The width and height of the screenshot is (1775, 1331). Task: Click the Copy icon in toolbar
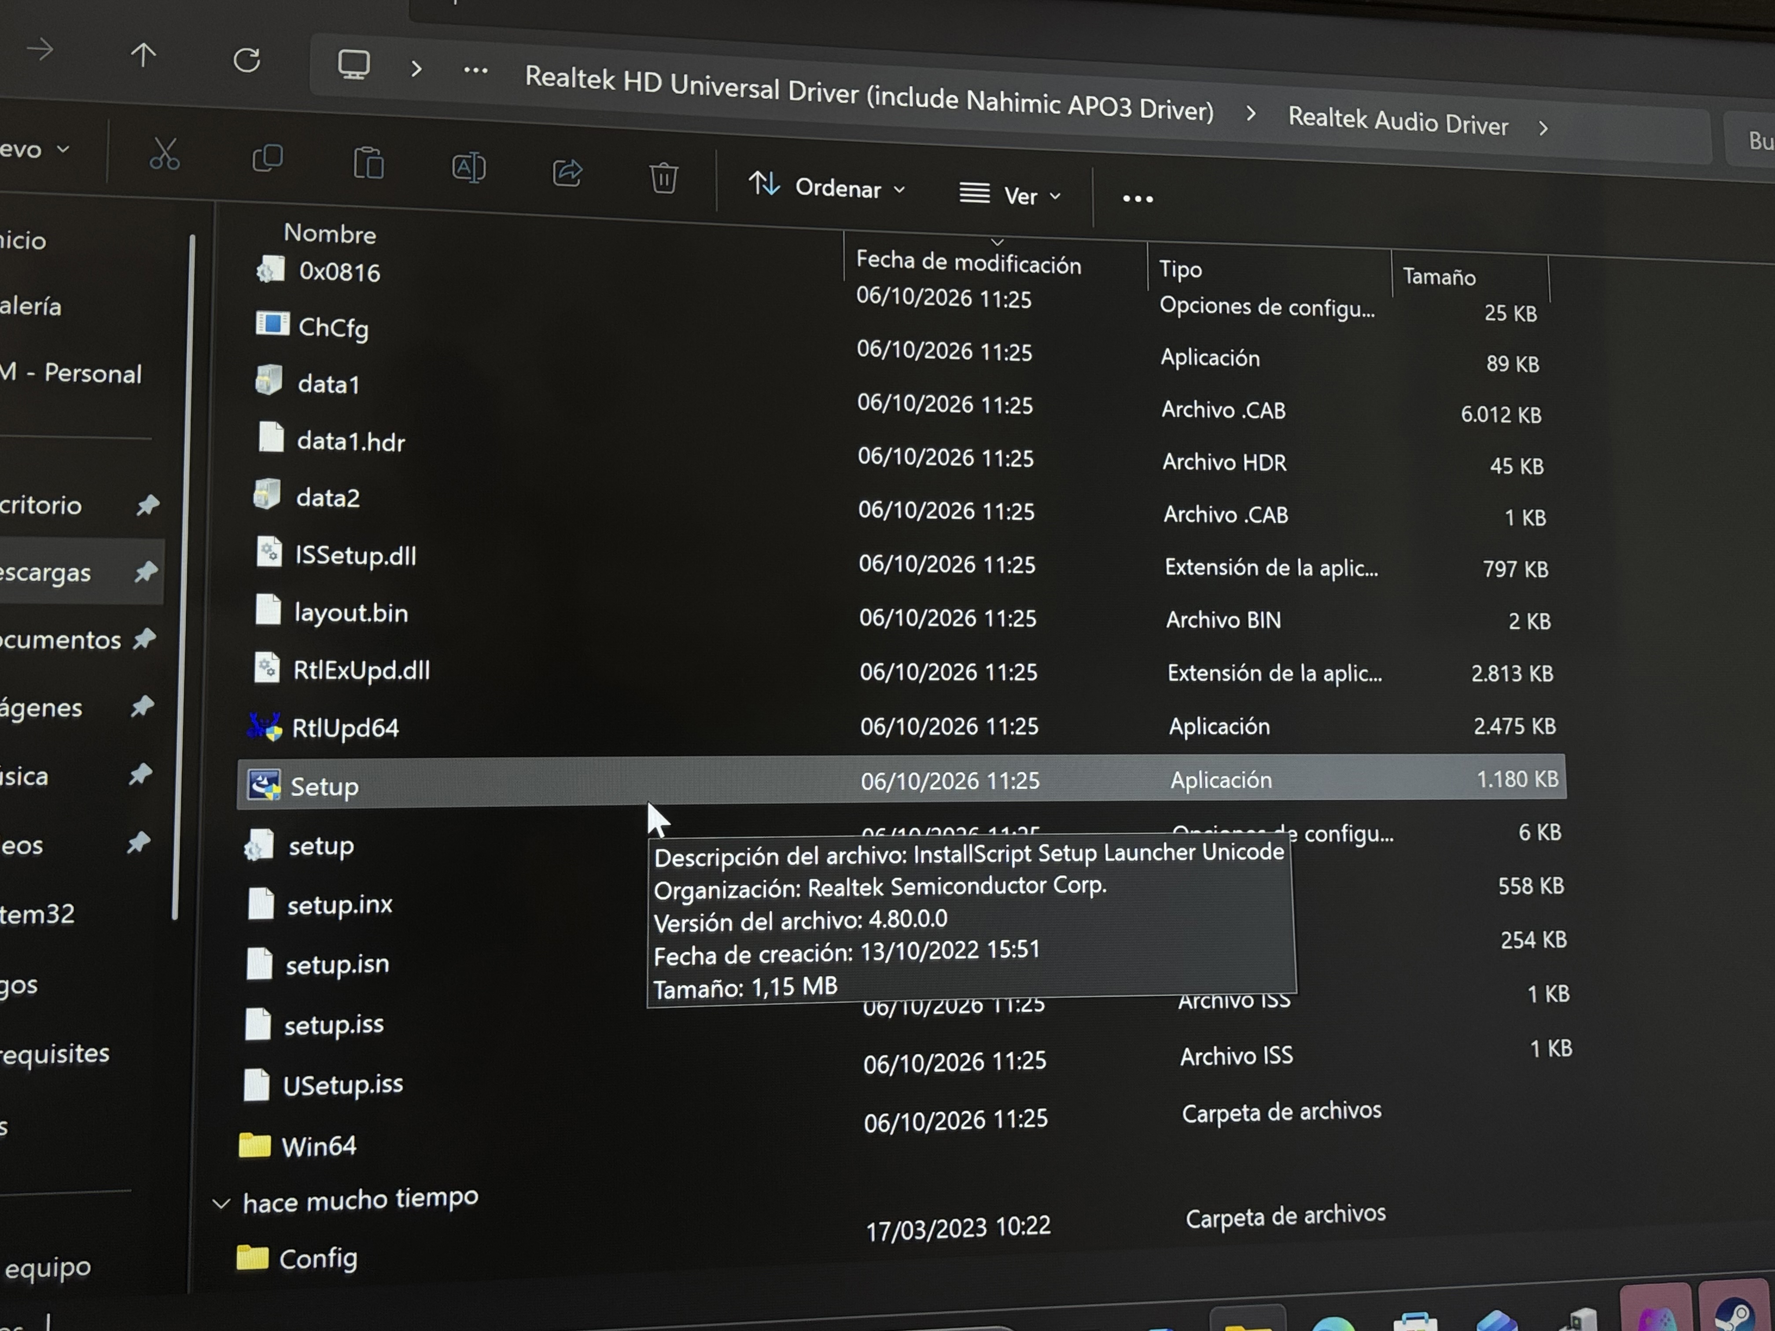tap(267, 158)
